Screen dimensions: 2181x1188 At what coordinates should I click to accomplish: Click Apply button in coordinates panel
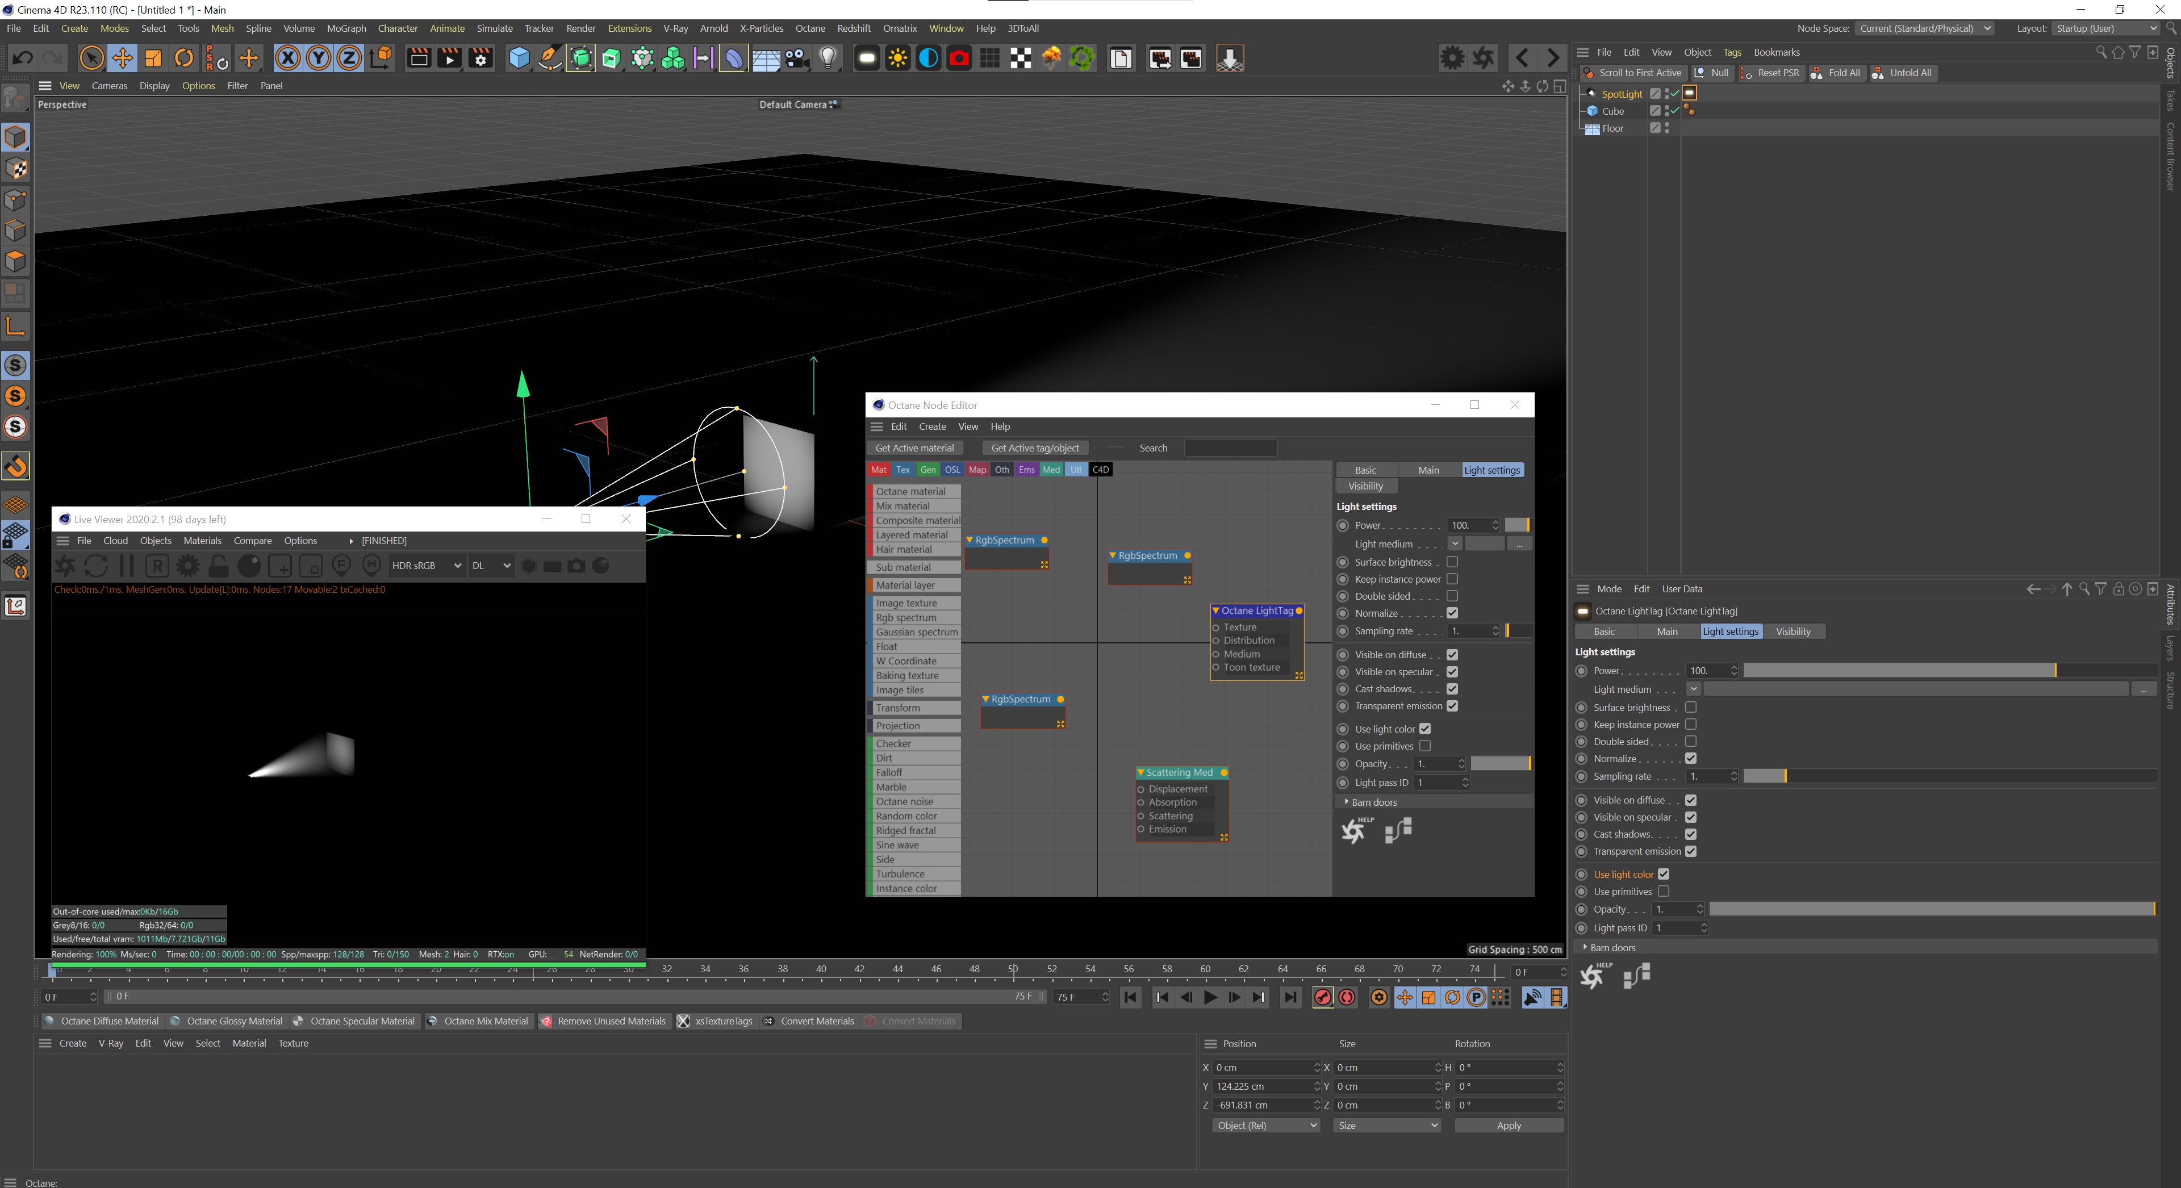[1508, 1126]
